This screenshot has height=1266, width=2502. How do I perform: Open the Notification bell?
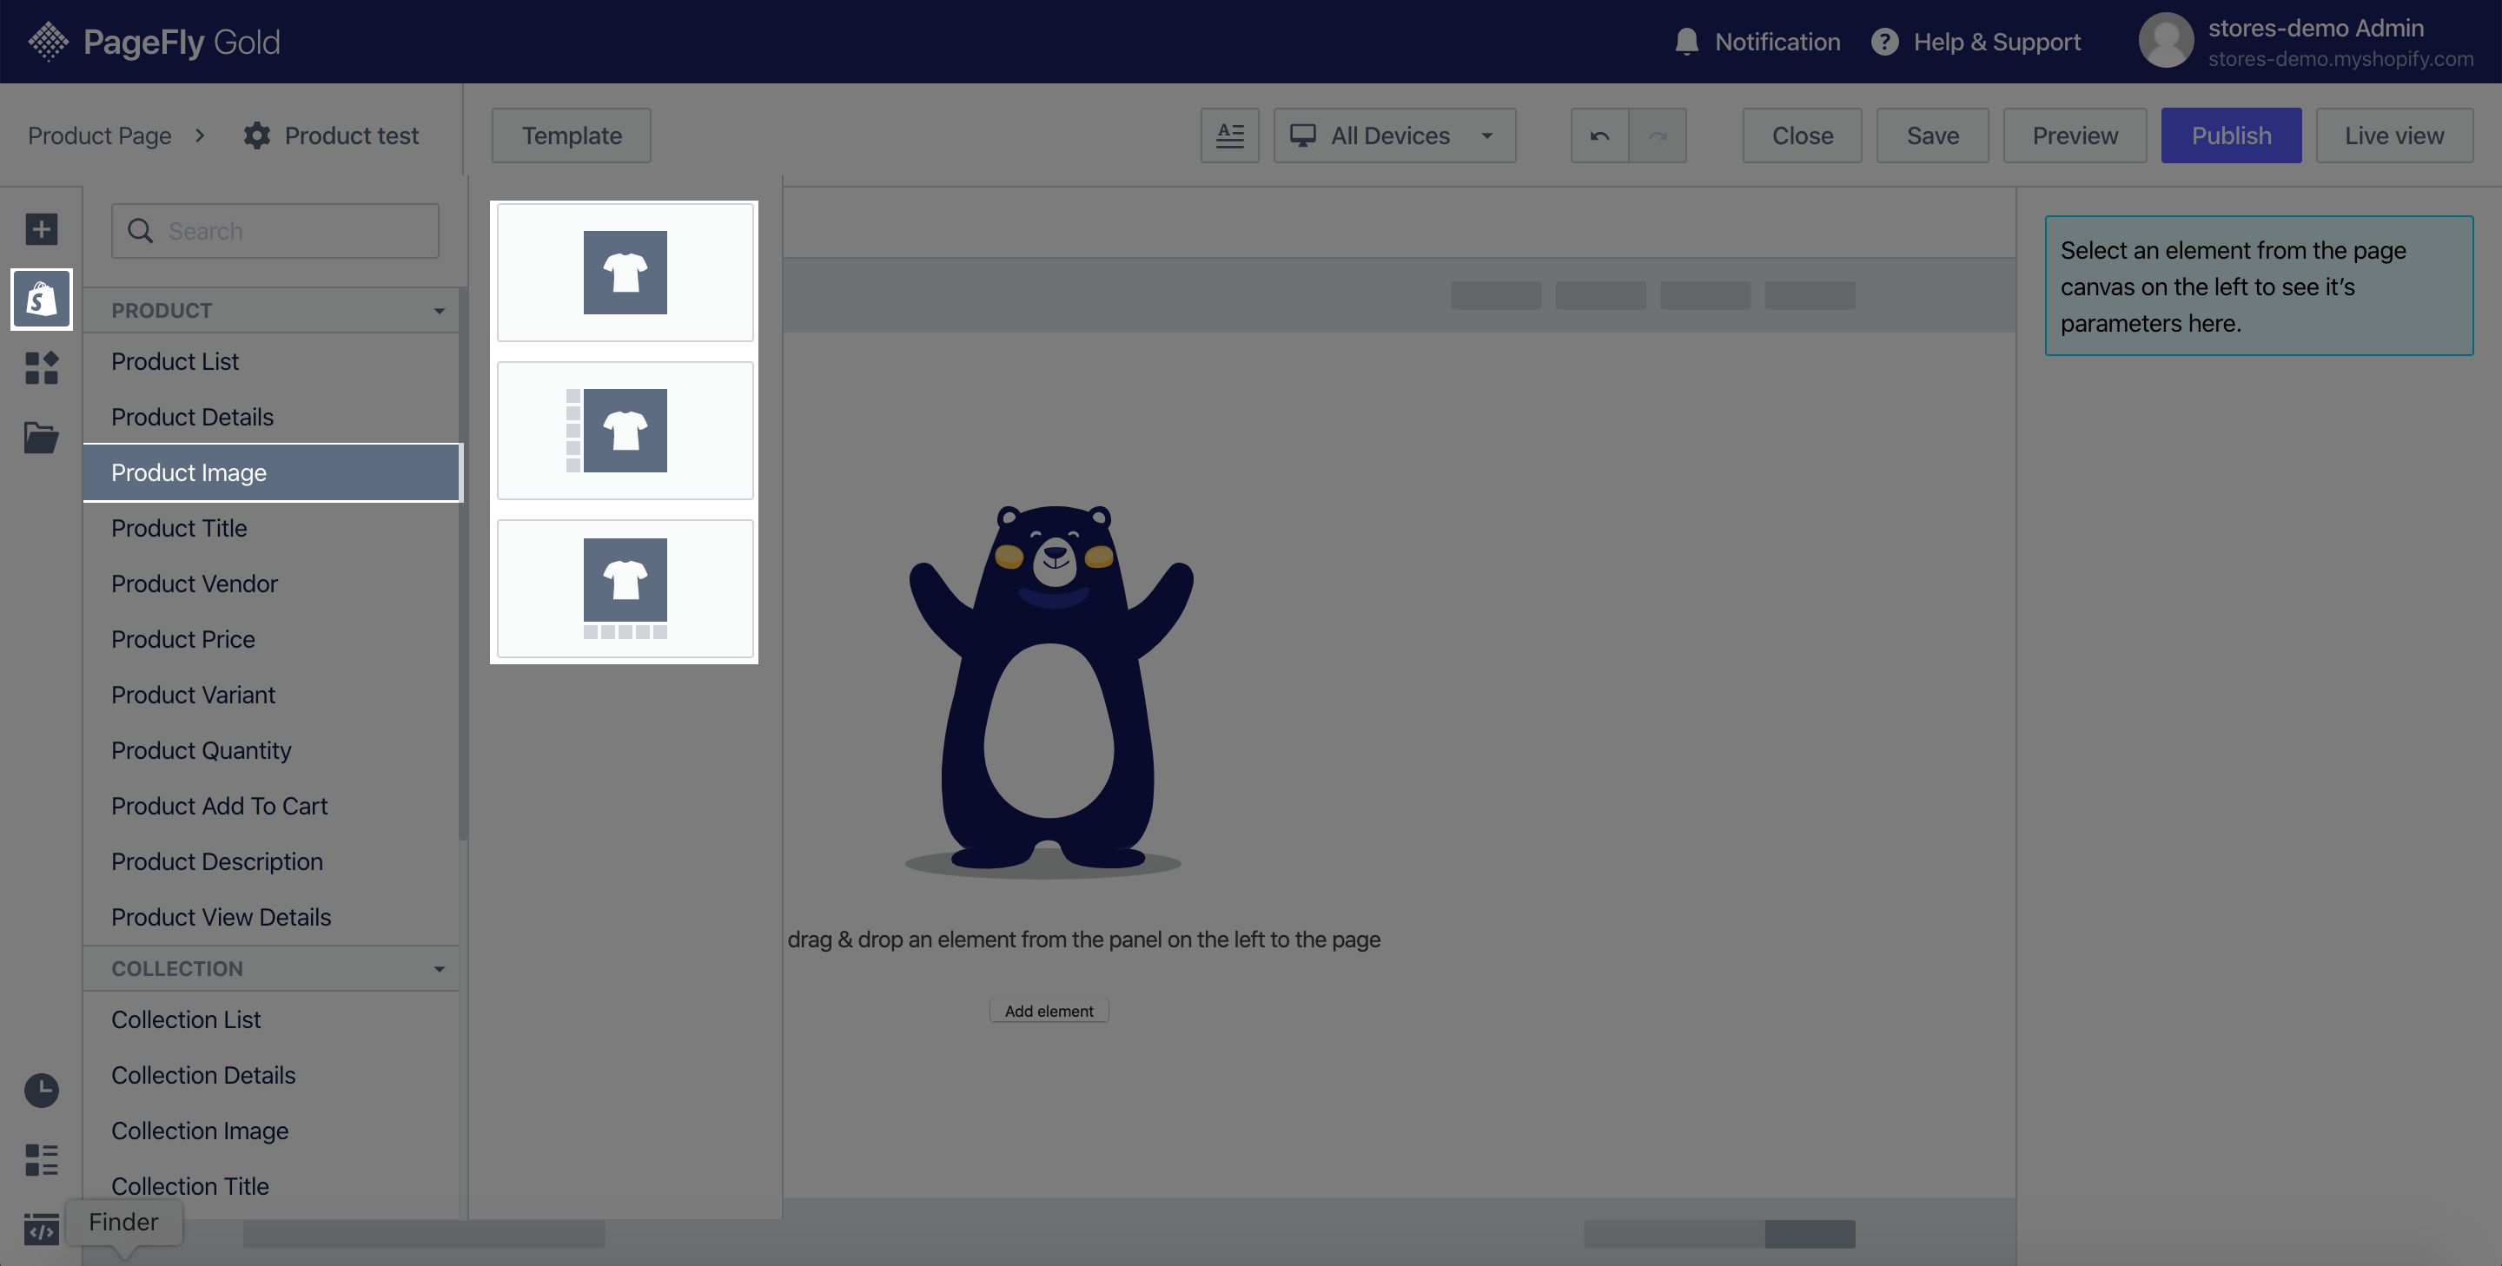(1686, 42)
